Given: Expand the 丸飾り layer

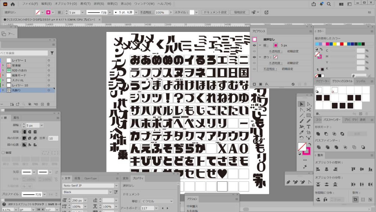Looking at the screenshot, I should 3,90.
